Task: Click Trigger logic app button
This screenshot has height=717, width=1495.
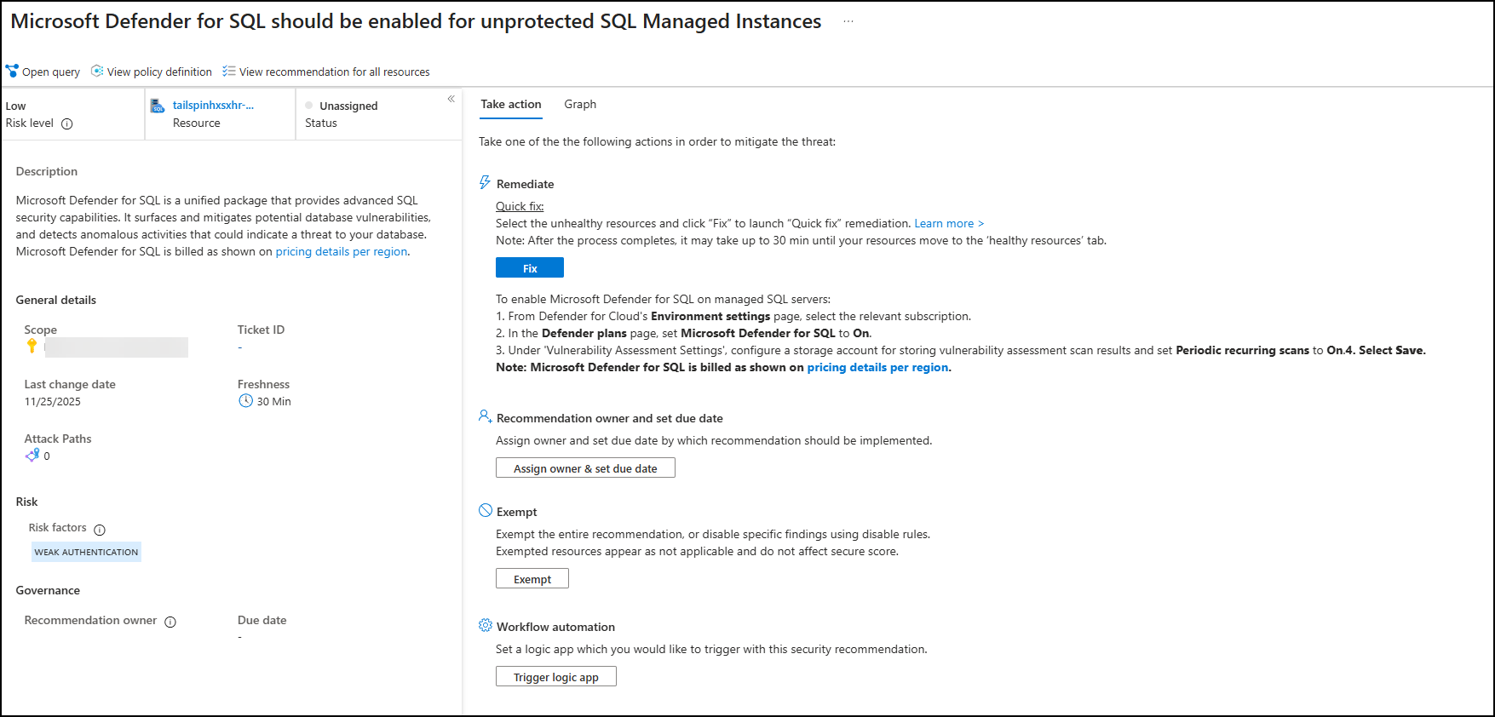Action: click(x=556, y=677)
